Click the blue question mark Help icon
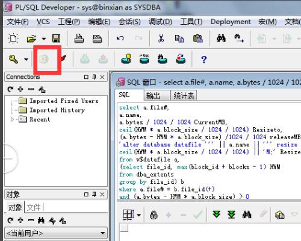This screenshot has width=301, height=241. 203,59
